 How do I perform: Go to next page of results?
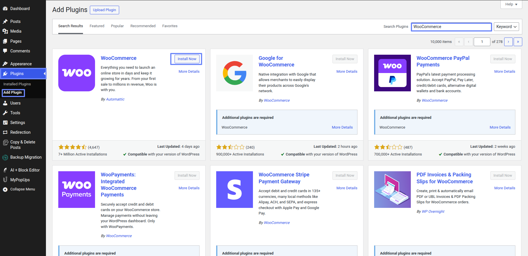[508, 42]
